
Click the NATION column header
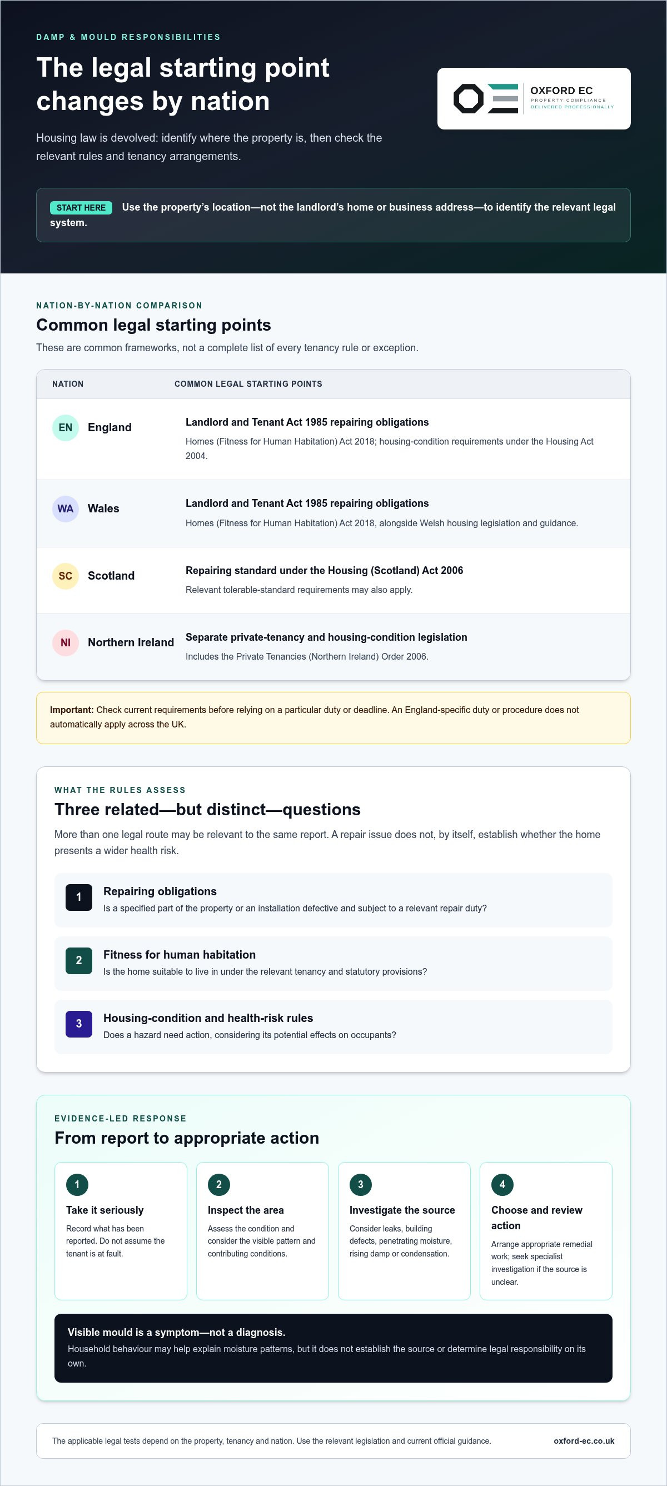pos(68,384)
